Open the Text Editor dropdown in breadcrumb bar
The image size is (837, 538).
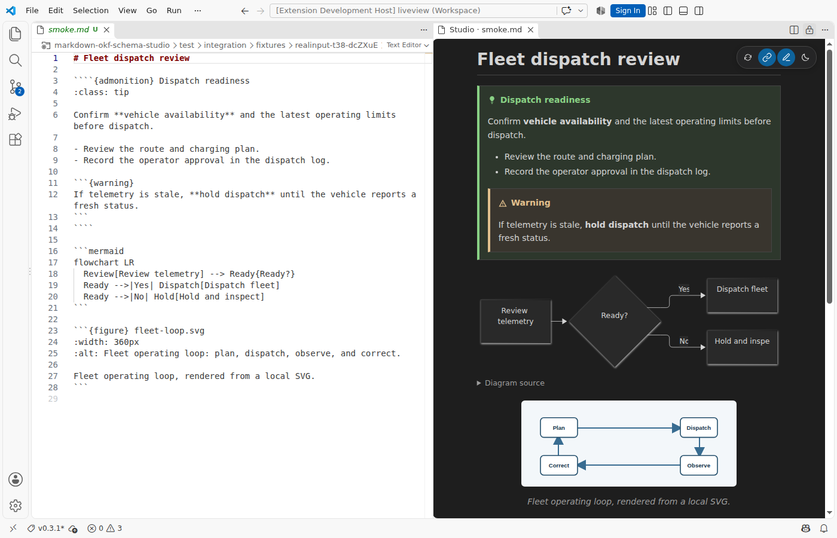point(408,45)
